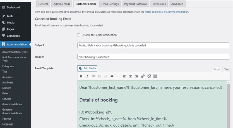Open Settings submenu under Accommodation
The width and height of the screenshot is (233, 128).
(x=7, y=118)
